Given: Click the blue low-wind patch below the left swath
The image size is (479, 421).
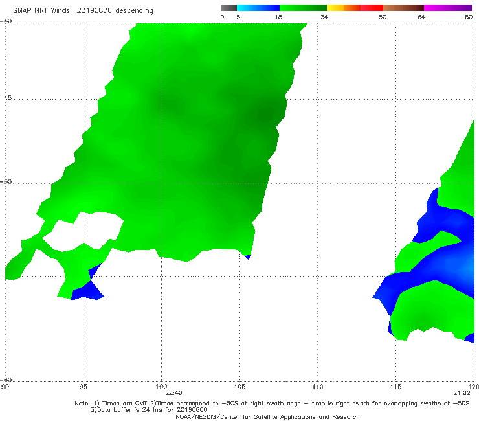Looking at the screenshot, I should 89,290.
